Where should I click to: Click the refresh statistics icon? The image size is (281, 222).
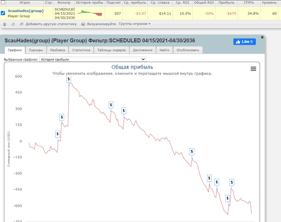tap(13, 24)
